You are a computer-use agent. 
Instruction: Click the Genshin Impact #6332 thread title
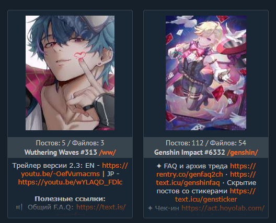190,152
